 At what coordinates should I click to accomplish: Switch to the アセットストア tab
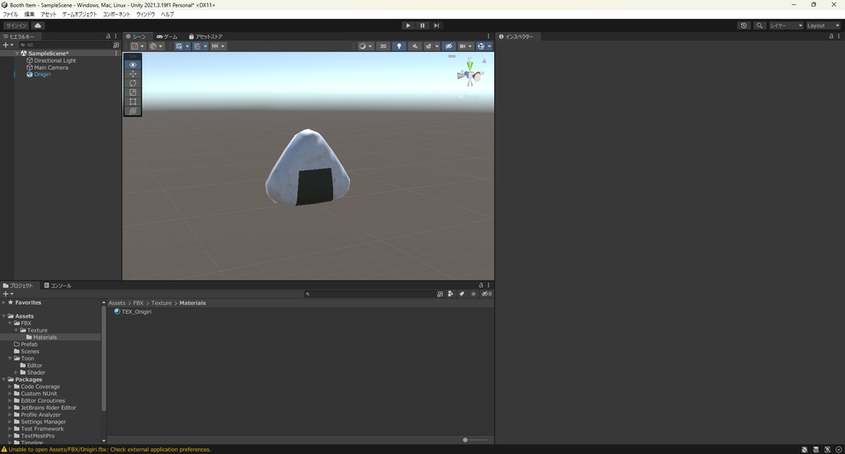coord(205,36)
